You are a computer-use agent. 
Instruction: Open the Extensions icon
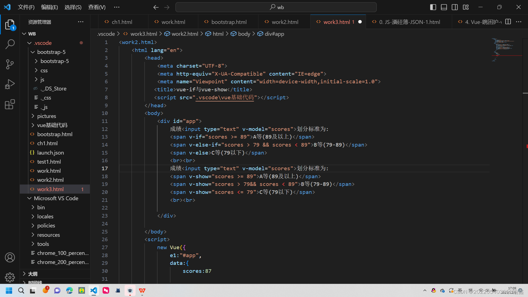coord(10,105)
